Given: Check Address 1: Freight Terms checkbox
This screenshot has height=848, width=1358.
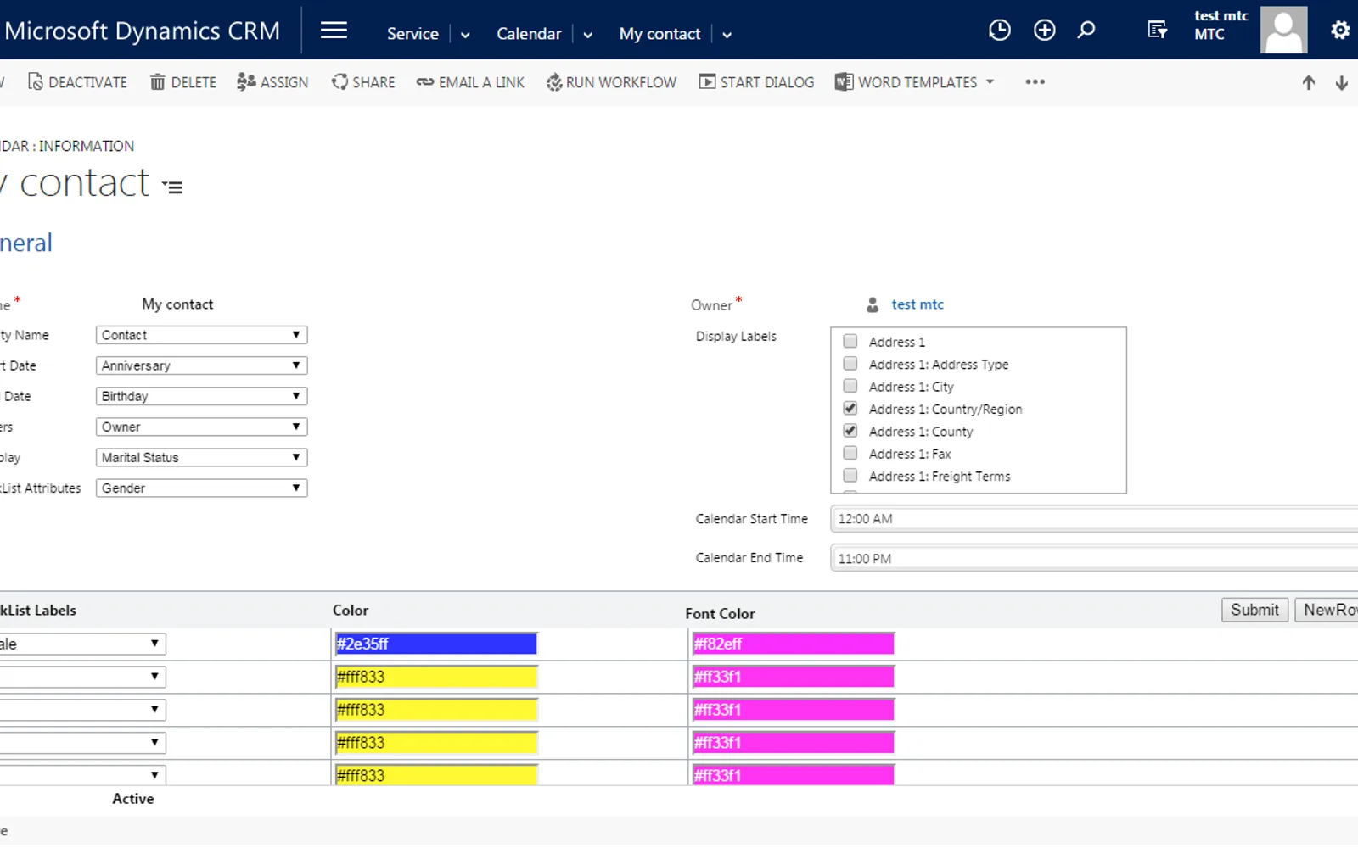Looking at the screenshot, I should [850, 476].
